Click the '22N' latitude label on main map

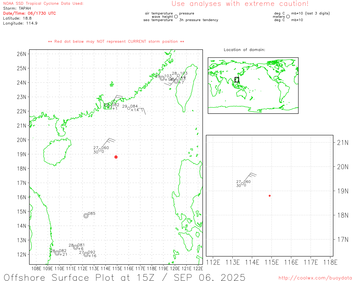click(21, 111)
